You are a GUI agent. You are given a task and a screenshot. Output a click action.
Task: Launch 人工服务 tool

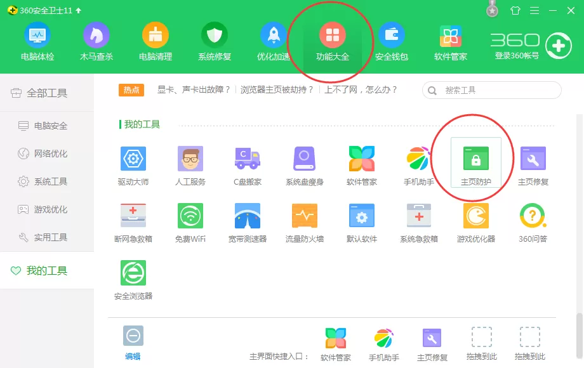pyautogui.click(x=190, y=166)
